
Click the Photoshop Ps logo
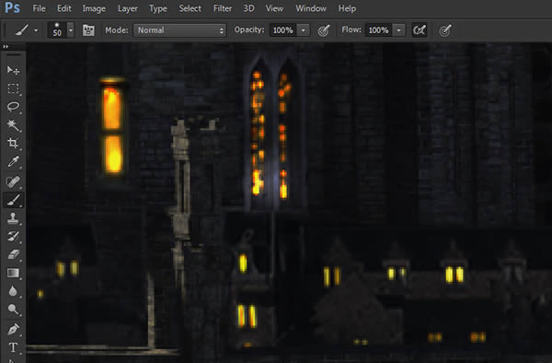pos(12,7)
